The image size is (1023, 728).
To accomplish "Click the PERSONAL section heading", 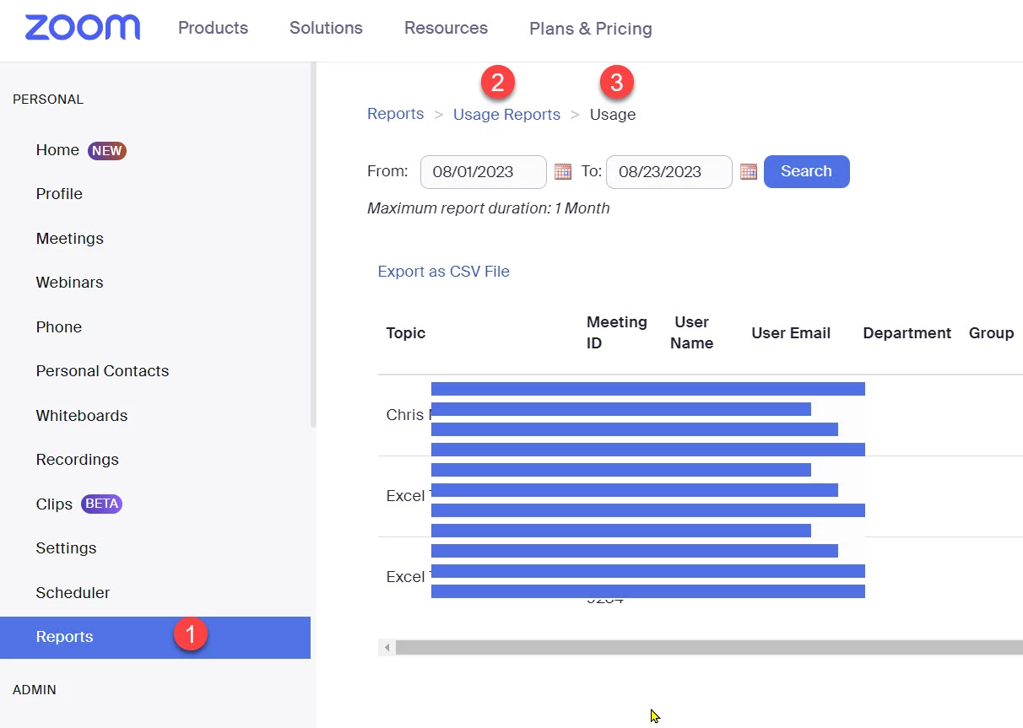I will pyautogui.click(x=48, y=100).
